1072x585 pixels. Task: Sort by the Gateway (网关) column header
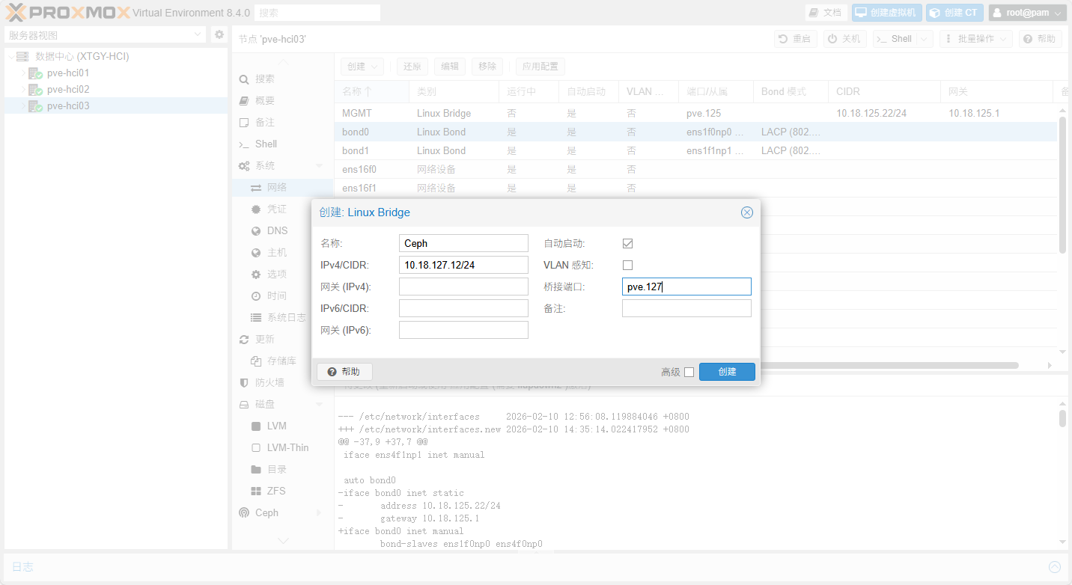pyautogui.click(x=996, y=91)
